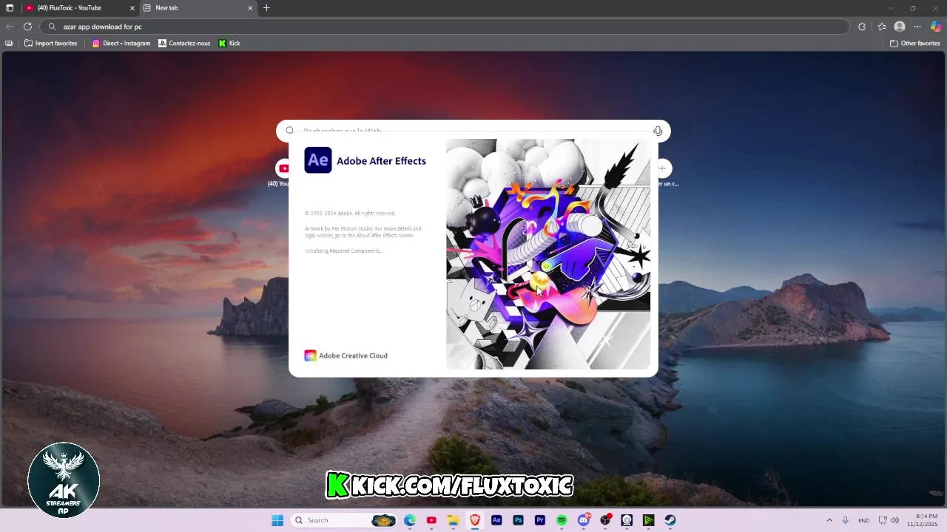Open the browser profile avatar
Viewport: 947px width, 532px height.
click(x=900, y=27)
